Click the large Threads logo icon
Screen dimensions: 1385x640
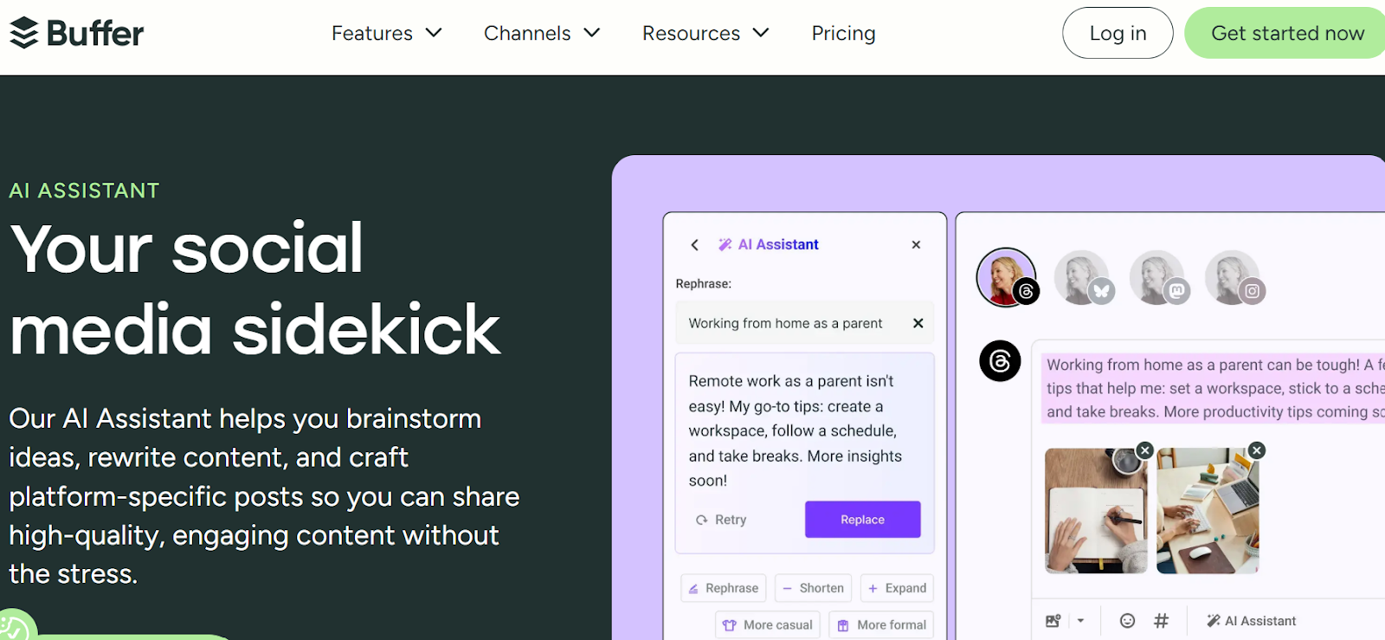tap(1000, 360)
